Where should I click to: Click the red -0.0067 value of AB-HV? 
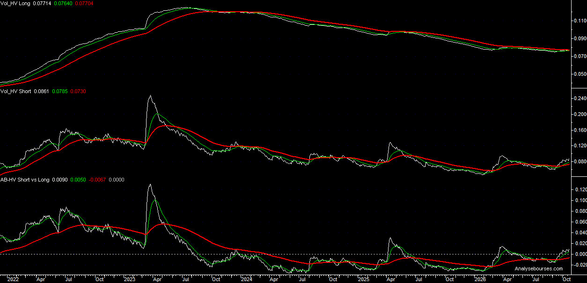click(97, 179)
